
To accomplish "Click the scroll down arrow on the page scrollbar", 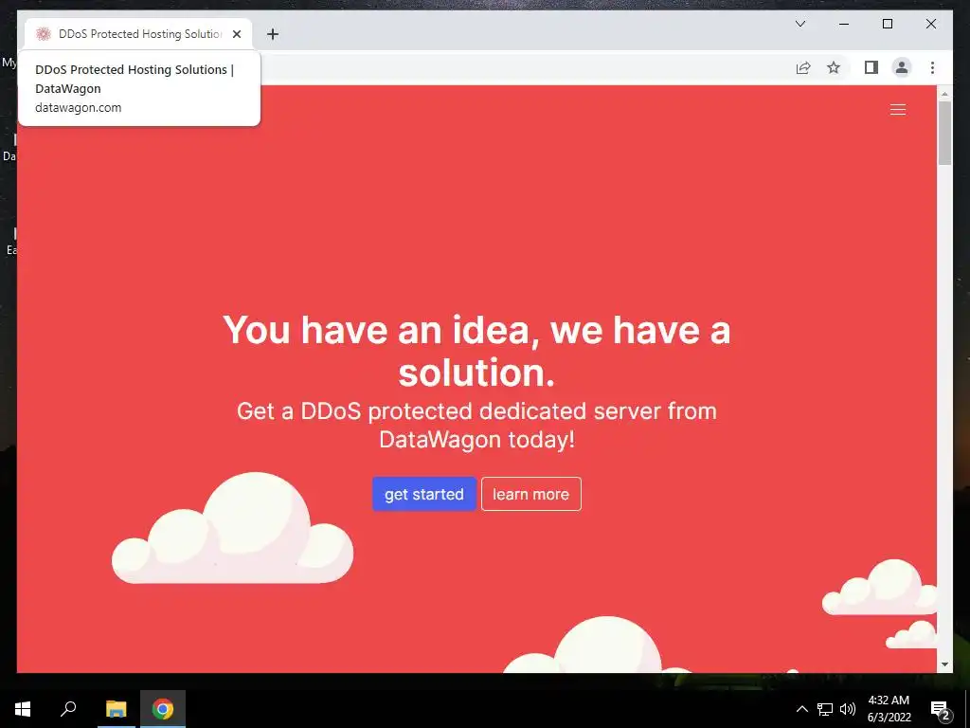I will (x=944, y=664).
